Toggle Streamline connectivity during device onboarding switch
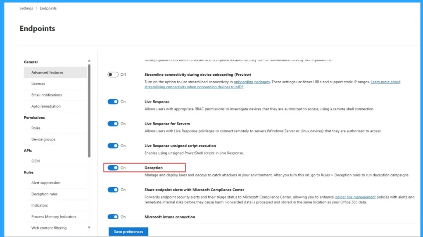 (113, 75)
